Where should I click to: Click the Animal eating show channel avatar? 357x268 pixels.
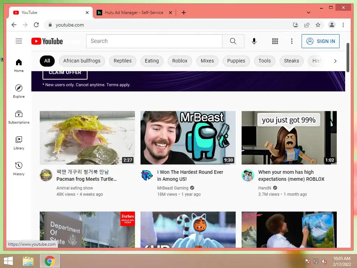tap(46, 175)
